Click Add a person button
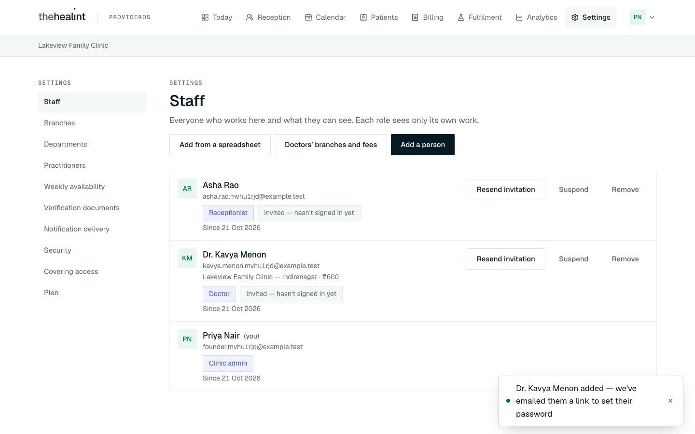Image resolution: width=695 pixels, height=434 pixels. pyautogui.click(x=423, y=145)
